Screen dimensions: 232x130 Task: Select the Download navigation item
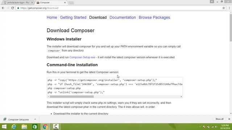pyautogui.click(x=98, y=17)
